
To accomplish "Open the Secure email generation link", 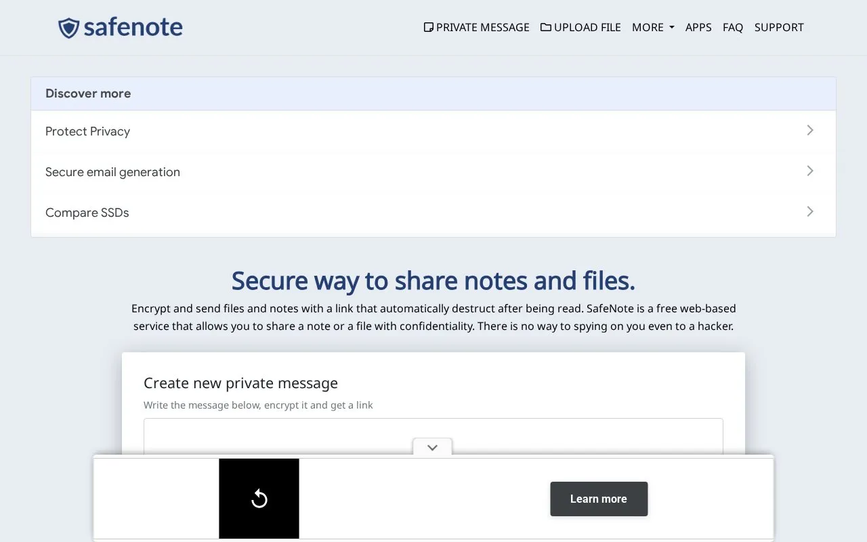I will click(433, 171).
